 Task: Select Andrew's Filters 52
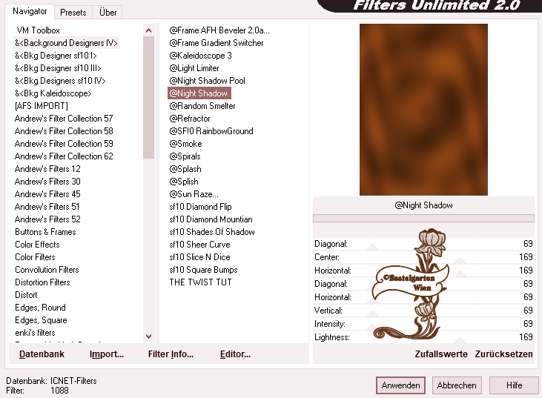coord(47,219)
